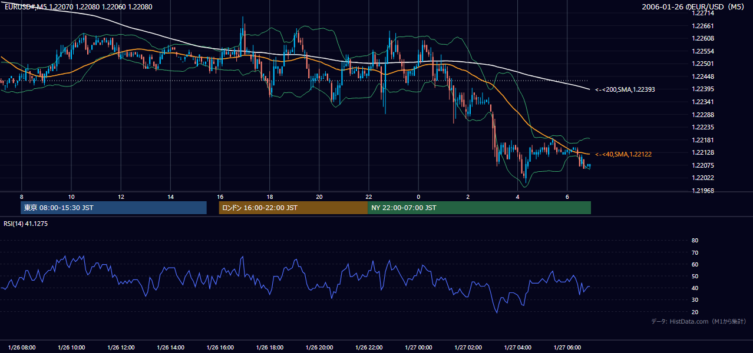Image resolution: width=753 pixels, height=353 pixels.
Task: Click the 1/26 20:00 time axis label
Action: click(x=319, y=348)
